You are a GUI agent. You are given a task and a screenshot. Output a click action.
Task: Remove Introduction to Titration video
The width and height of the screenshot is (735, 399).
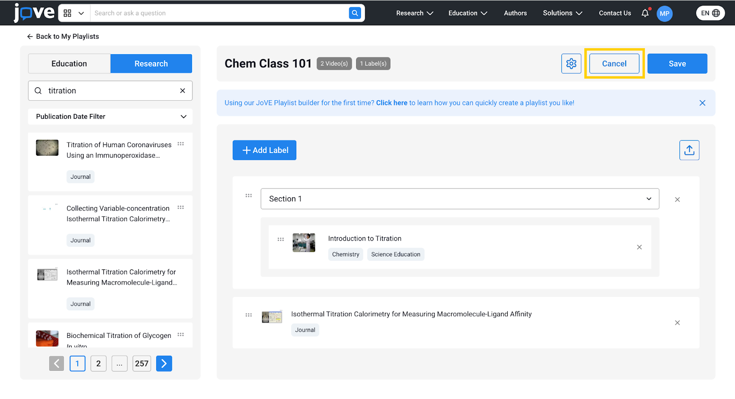[x=639, y=247]
